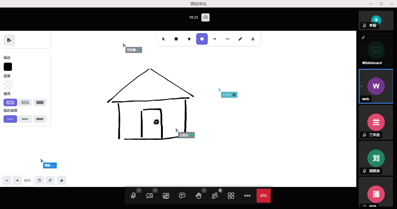Open the more actions ellipsis menu
Viewport: 397px width, 209px height.
247,196
